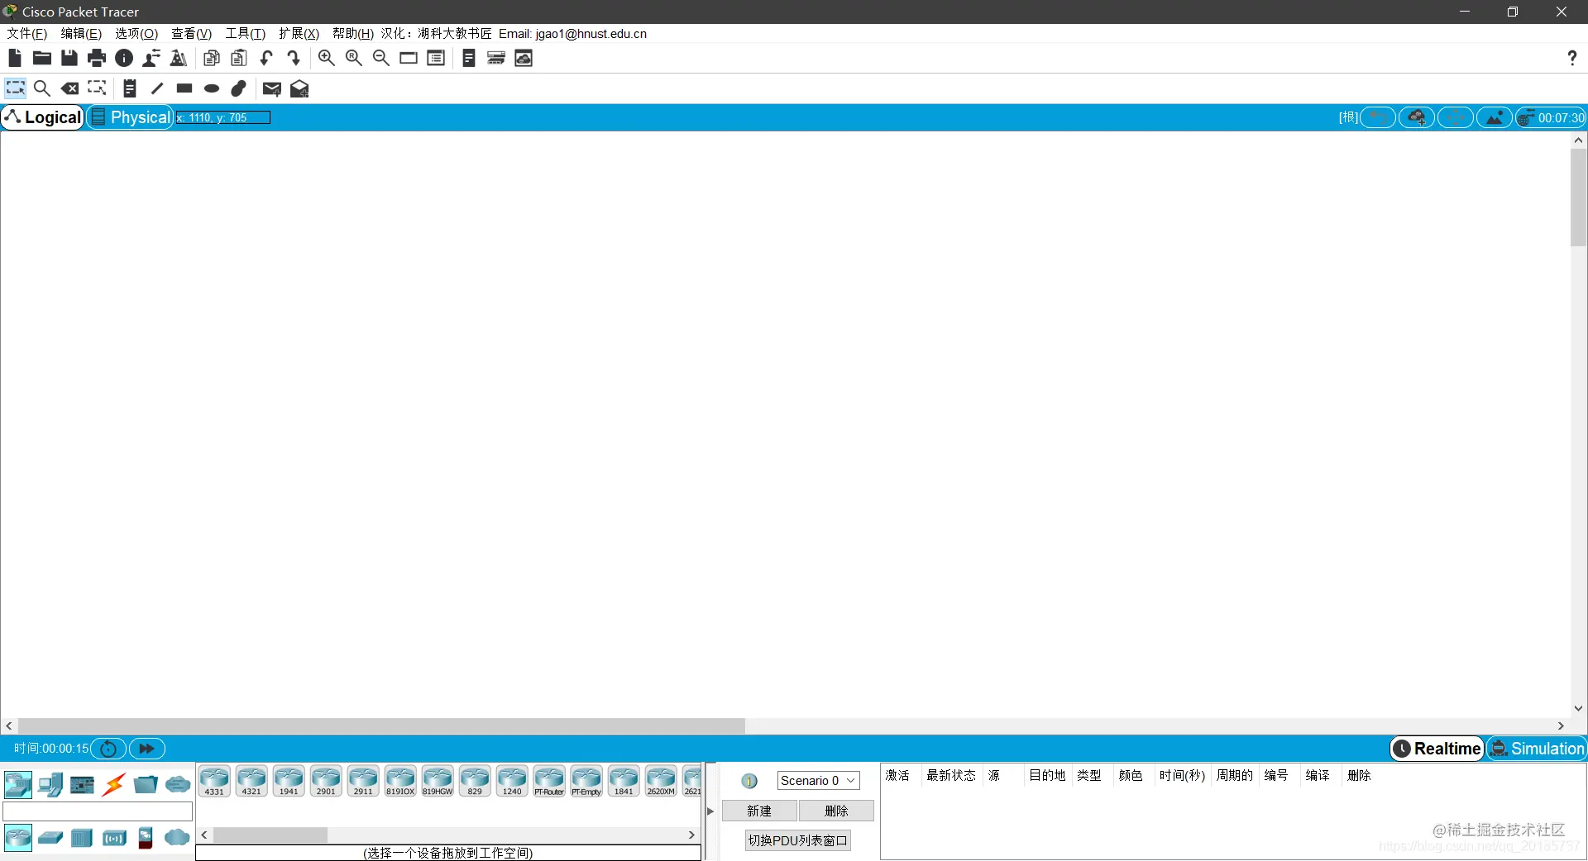Click the Paste clipboard icon
The width and height of the screenshot is (1588, 861).
coord(239,58)
